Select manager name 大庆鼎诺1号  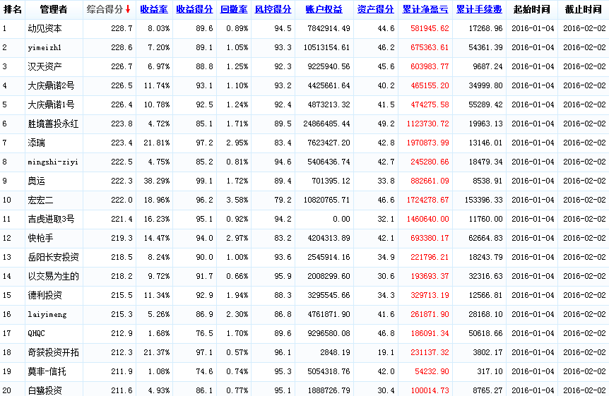tap(51, 104)
